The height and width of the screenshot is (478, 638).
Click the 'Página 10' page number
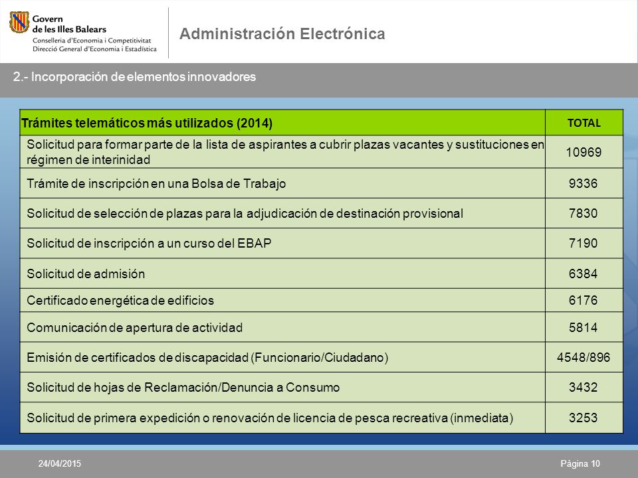[x=580, y=463]
